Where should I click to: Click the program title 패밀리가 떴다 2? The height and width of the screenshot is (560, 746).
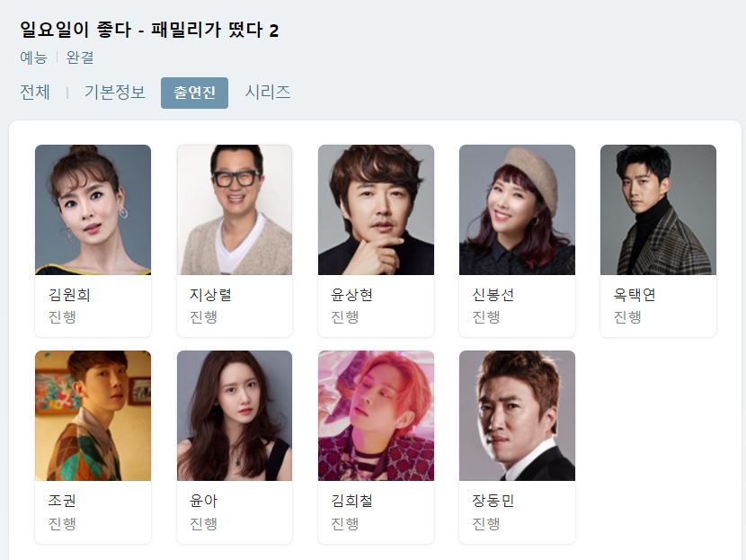pos(215,30)
